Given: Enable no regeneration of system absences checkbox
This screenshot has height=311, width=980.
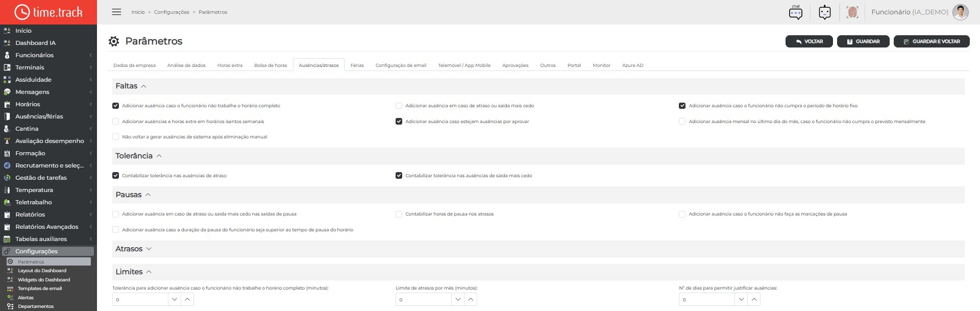Looking at the screenshot, I should [116, 137].
